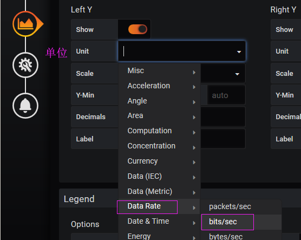Open the Unit dropdown caret arrow

239,52
